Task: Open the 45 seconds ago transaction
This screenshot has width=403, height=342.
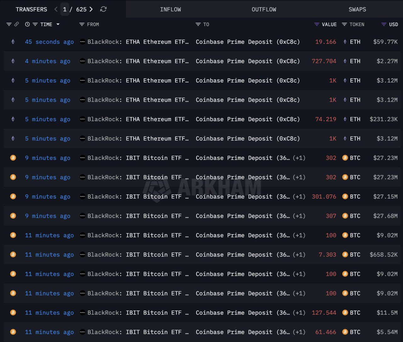Action: point(49,42)
